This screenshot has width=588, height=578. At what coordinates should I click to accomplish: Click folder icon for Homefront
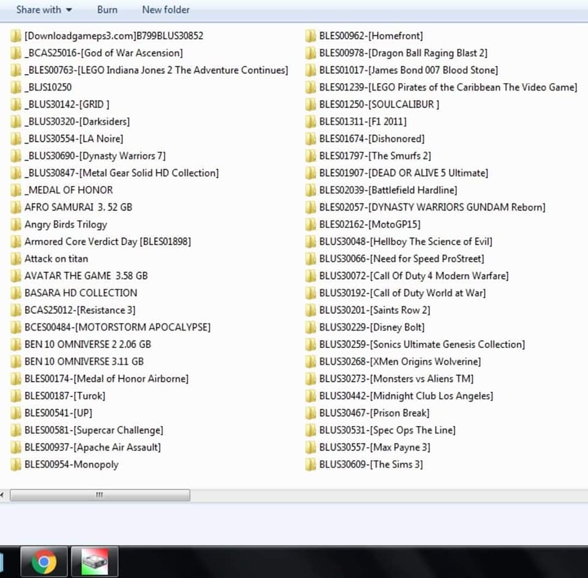(x=311, y=36)
